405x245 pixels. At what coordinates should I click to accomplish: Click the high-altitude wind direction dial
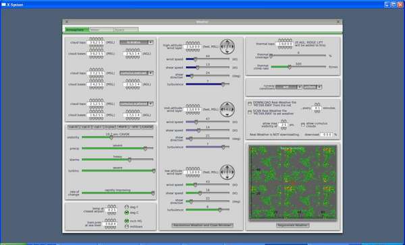click(x=227, y=46)
